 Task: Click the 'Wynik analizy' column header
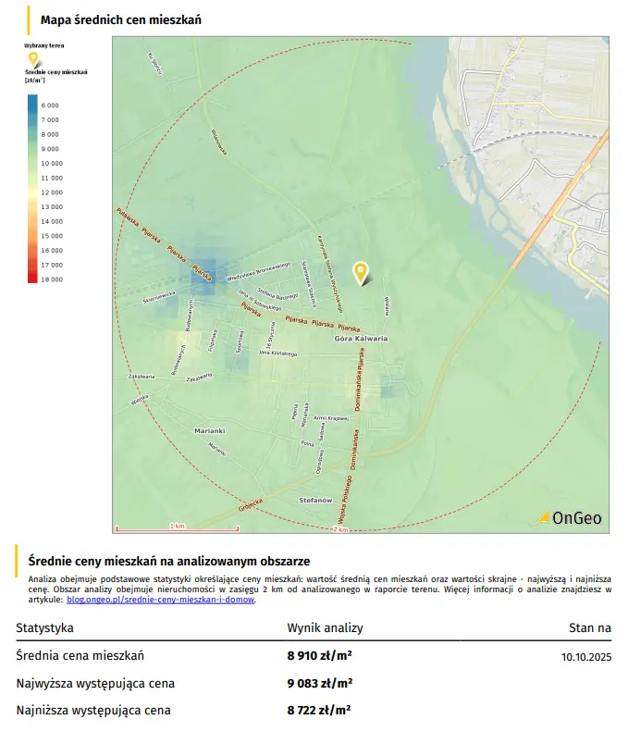click(x=325, y=627)
